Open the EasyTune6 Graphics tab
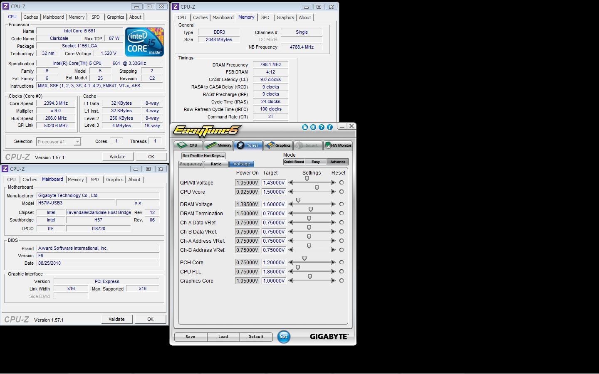The image size is (599, 374). click(278, 145)
